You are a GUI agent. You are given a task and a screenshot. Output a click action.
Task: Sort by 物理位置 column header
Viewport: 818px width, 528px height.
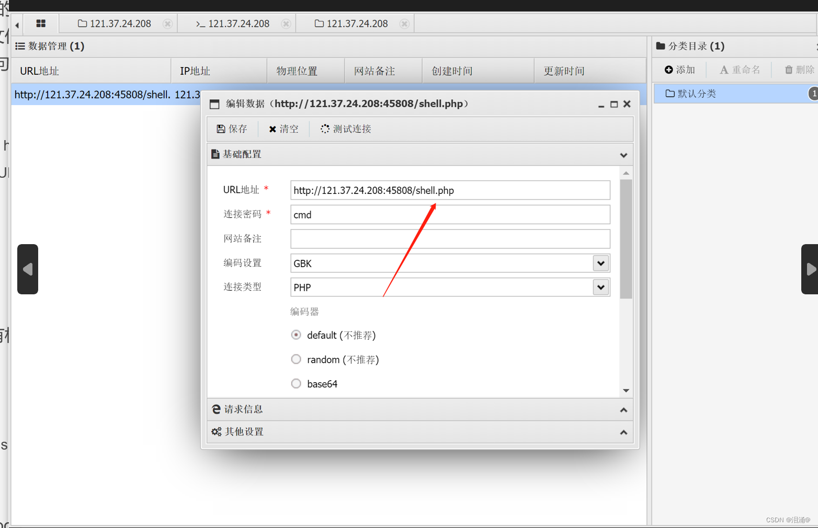tap(306, 71)
